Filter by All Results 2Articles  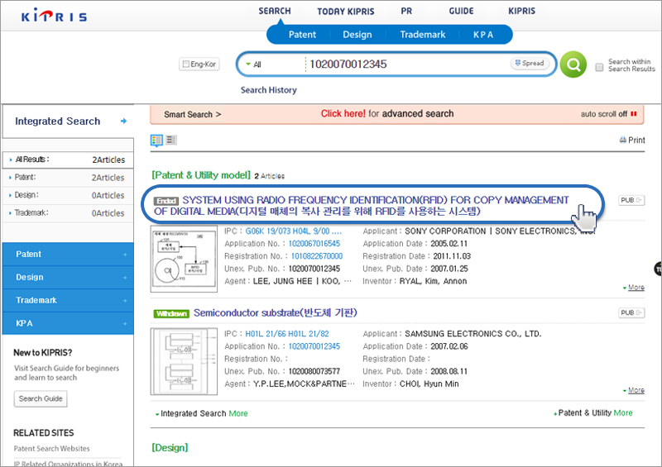click(x=68, y=160)
